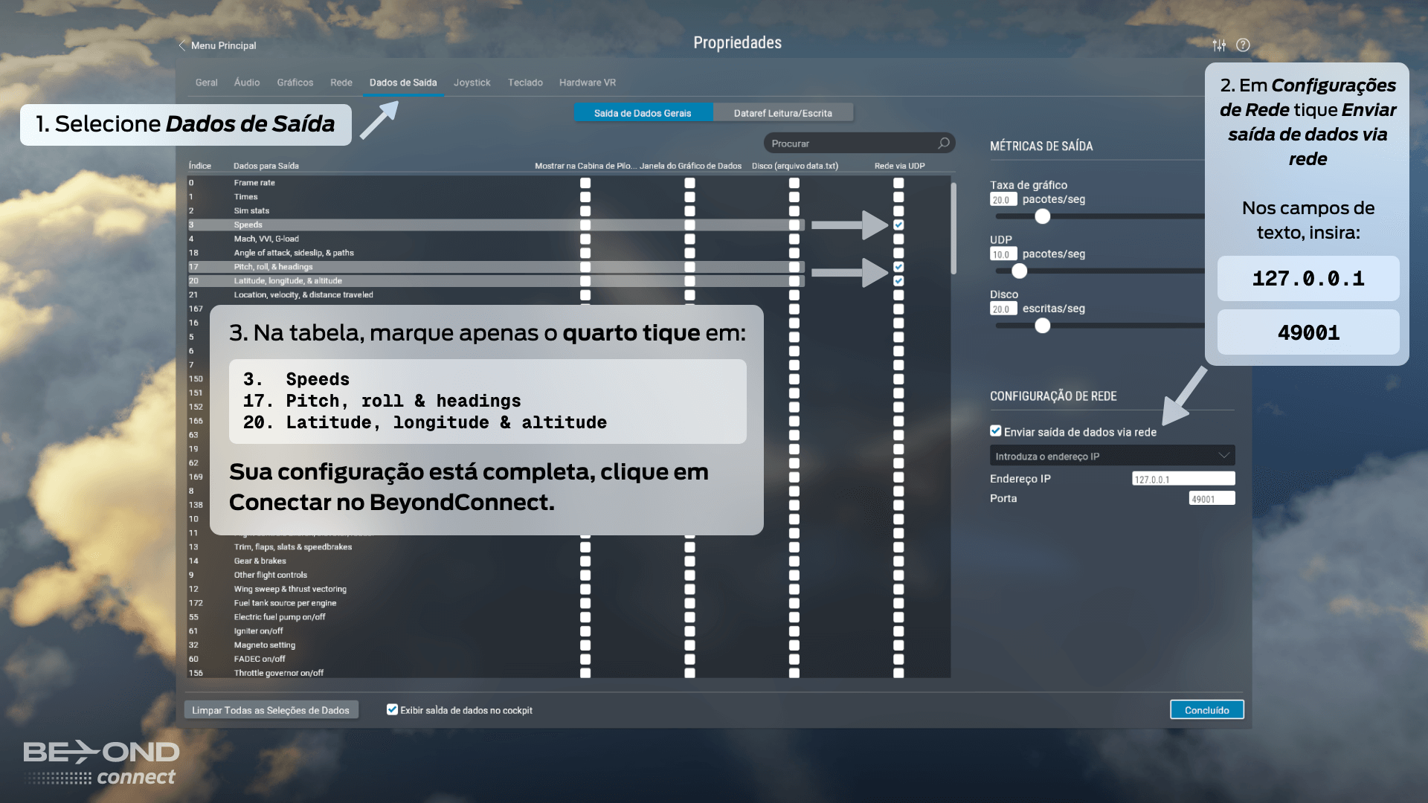Viewport: 1428px width, 803px height.
Task: Select the Dados de Saída tab
Action: pyautogui.click(x=403, y=83)
